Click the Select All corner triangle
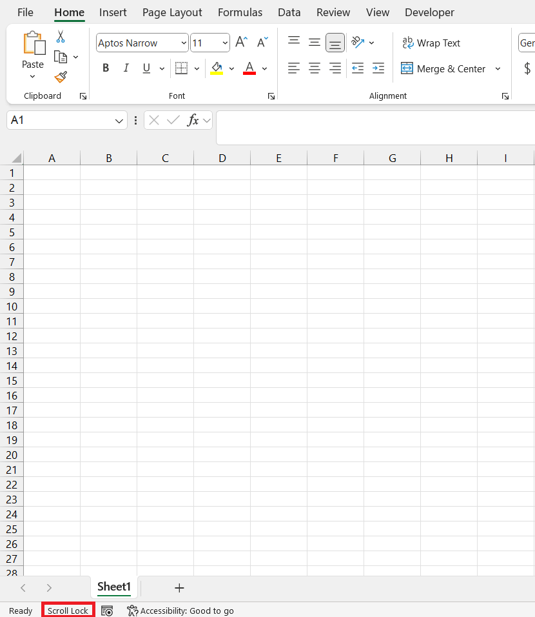 click(16, 158)
